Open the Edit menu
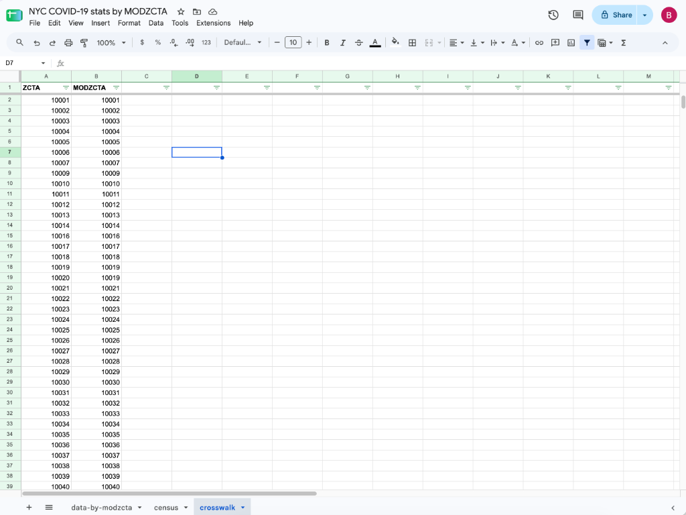 [54, 23]
